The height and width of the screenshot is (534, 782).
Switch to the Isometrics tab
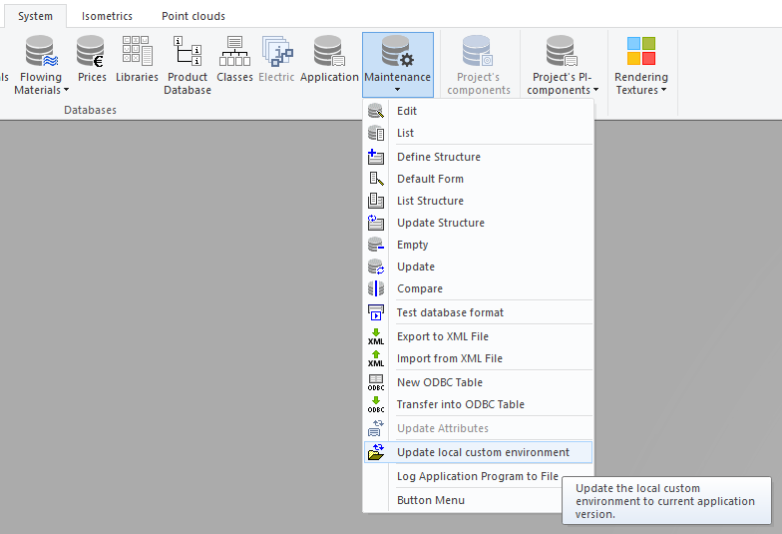click(107, 16)
